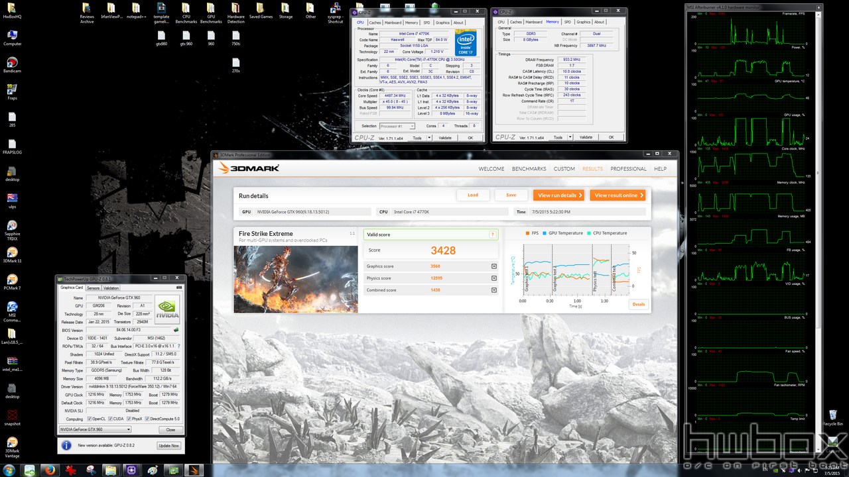The width and height of the screenshot is (849, 477).
Task: Open the HELP section in 3DMark
Action: pos(660,169)
